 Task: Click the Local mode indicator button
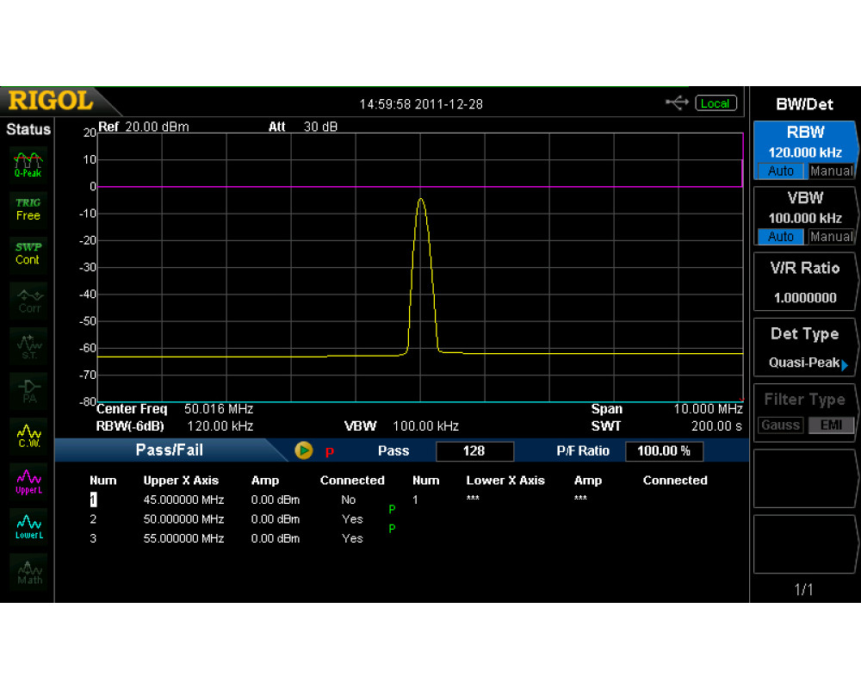(715, 103)
